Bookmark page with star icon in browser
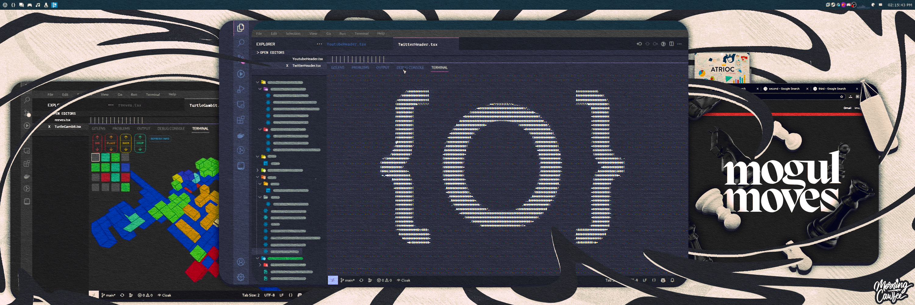 (841, 97)
